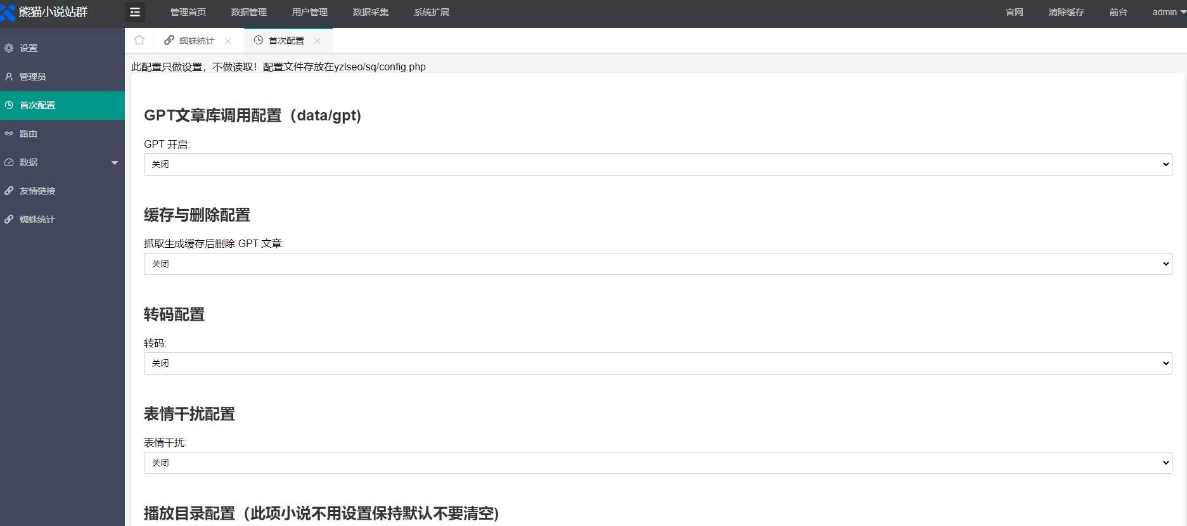Open 数据 in the sidebar

point(62,162)
